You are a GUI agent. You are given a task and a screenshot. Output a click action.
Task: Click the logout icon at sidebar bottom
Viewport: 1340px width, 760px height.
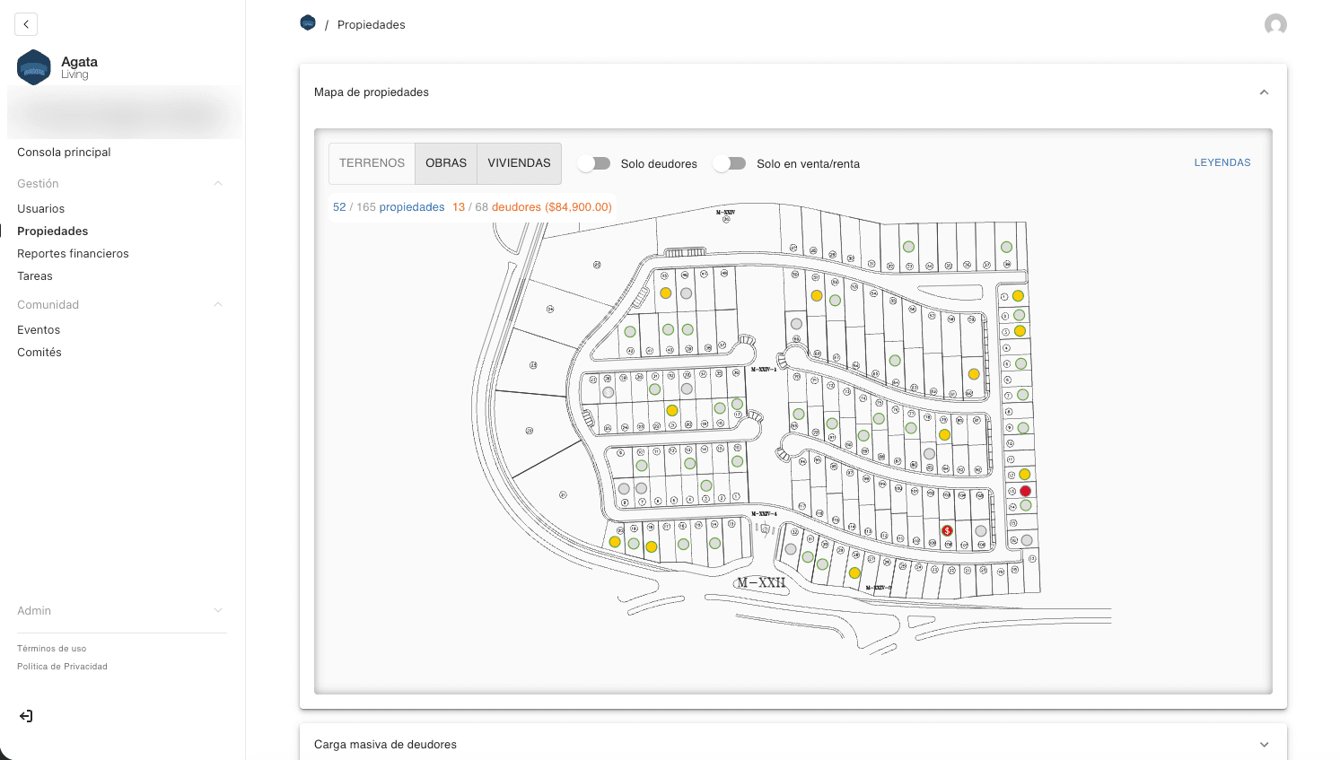point(25,715)
